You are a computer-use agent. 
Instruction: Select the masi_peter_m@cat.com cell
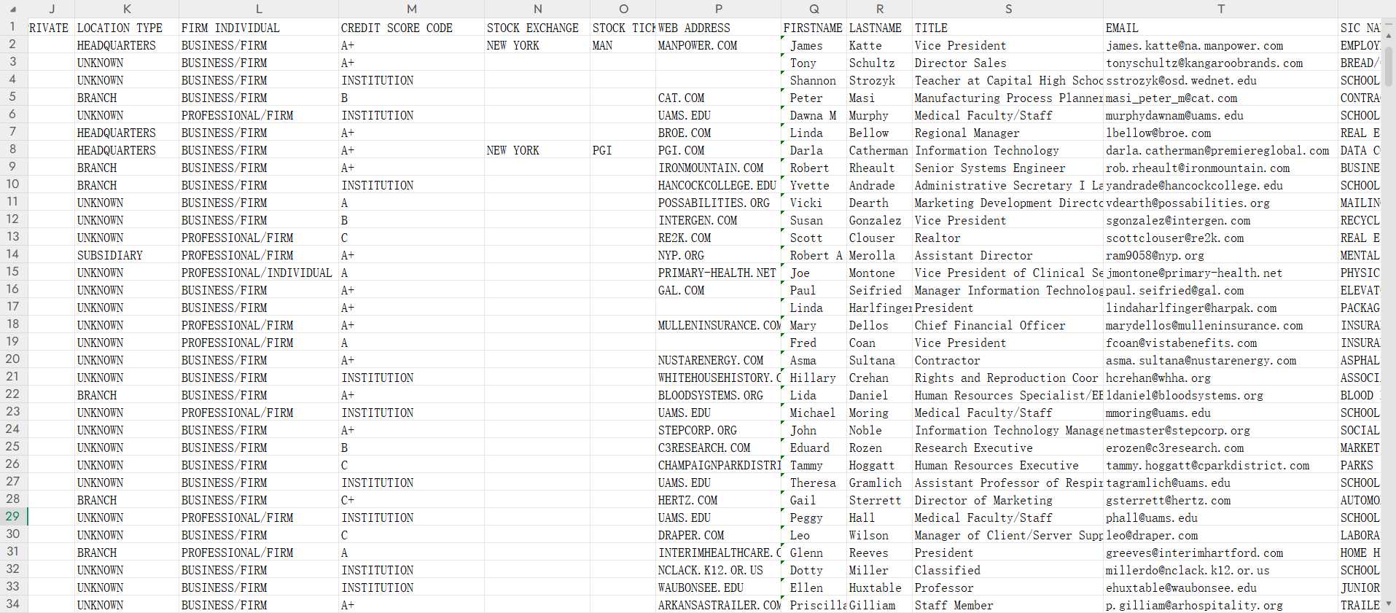[x=1221, y=97]
